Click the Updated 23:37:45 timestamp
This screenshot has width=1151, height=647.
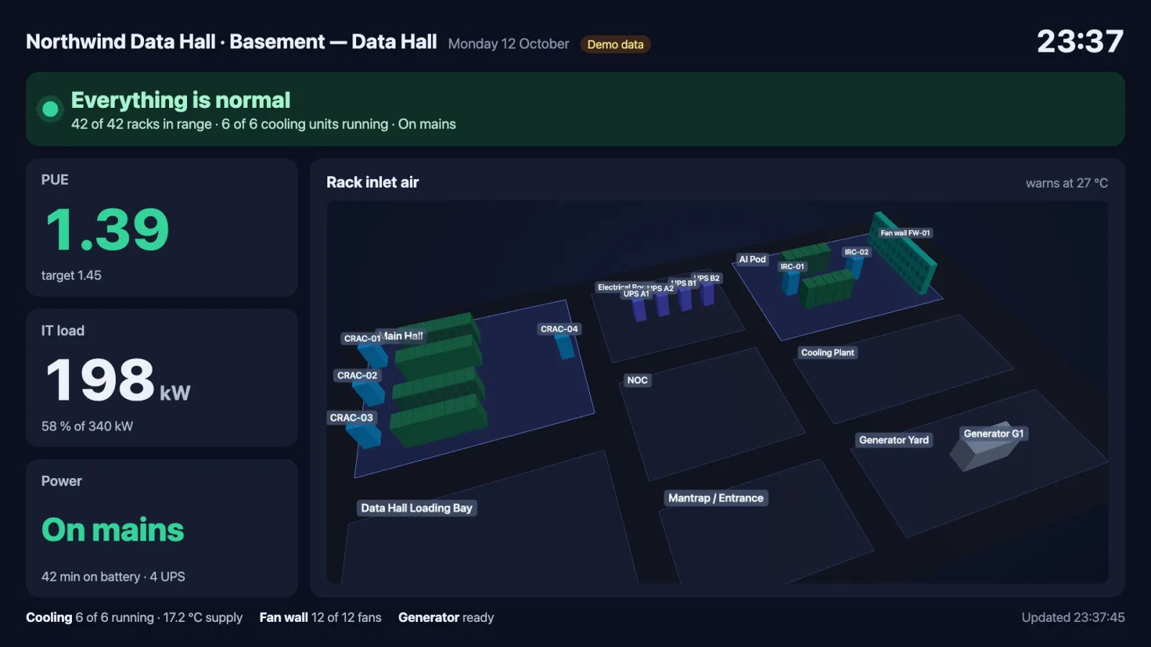[1073, 618]
